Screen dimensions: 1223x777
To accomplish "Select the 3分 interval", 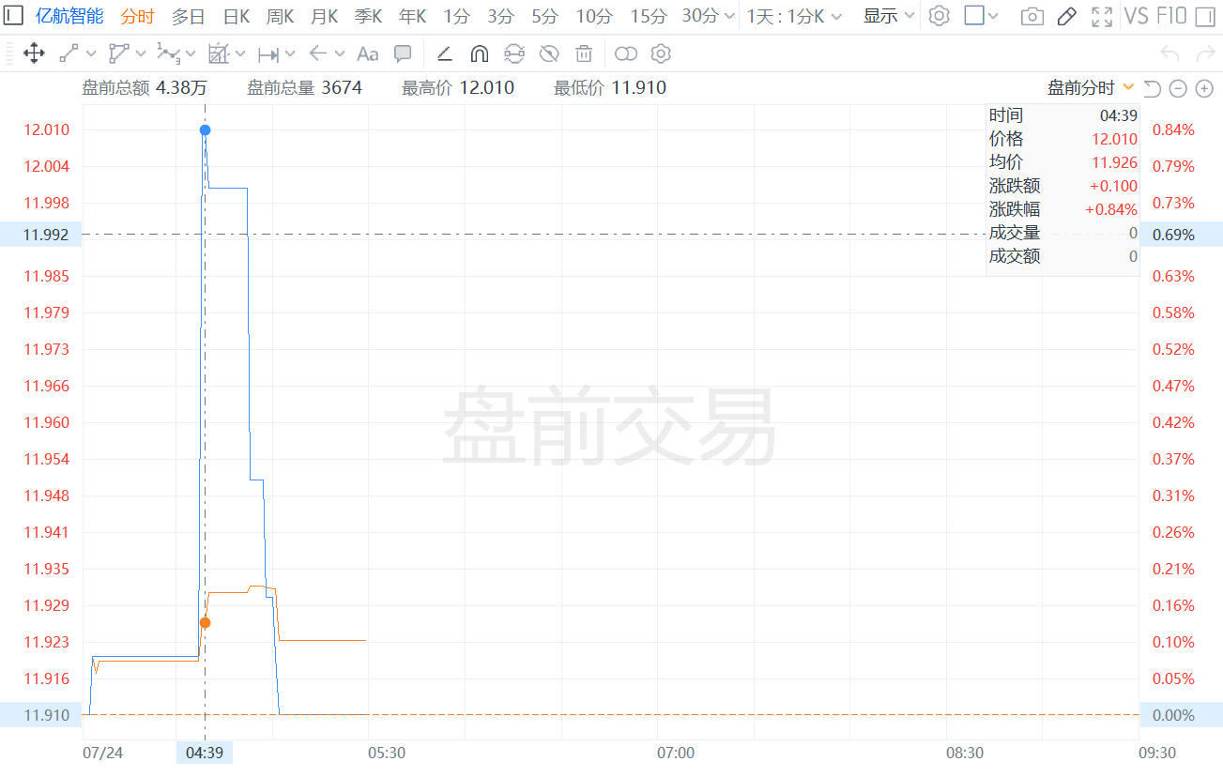I will pyautogui.click(x=501, y=16).
